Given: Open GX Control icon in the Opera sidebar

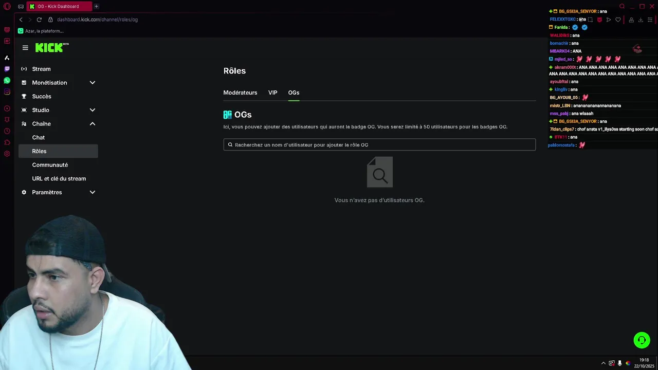Looking at the screenshot, I should coord(7,30).
